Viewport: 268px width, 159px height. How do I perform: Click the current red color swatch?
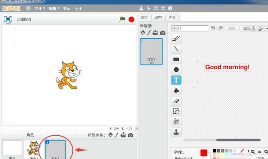(204, 153)
